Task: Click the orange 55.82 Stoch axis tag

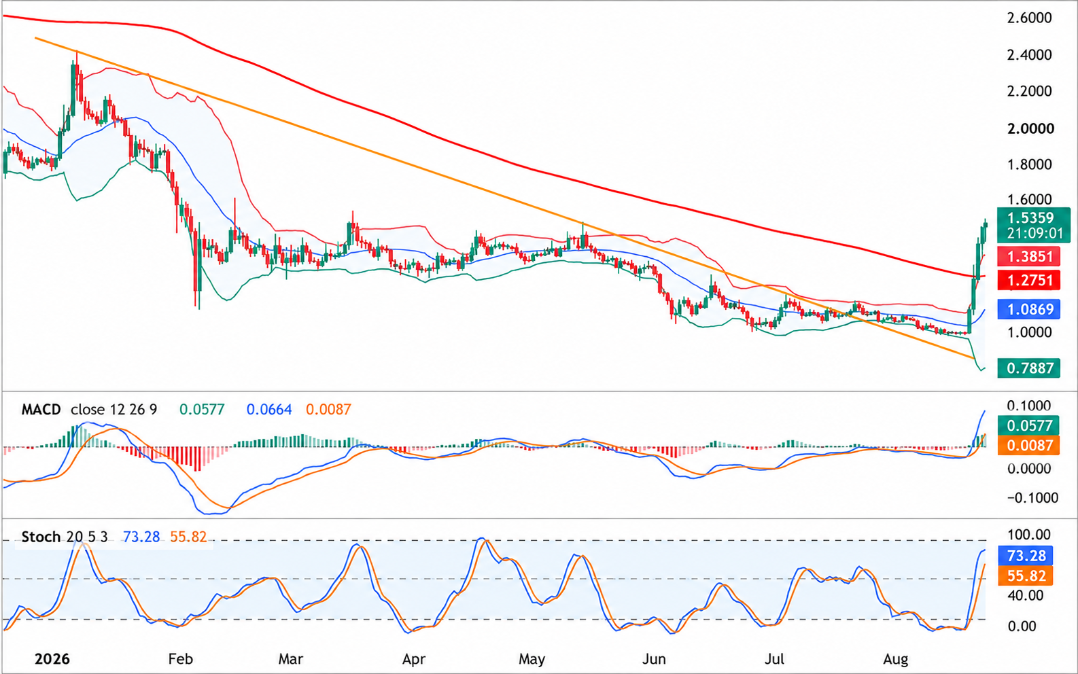Action: click(x=1026, y=576)
